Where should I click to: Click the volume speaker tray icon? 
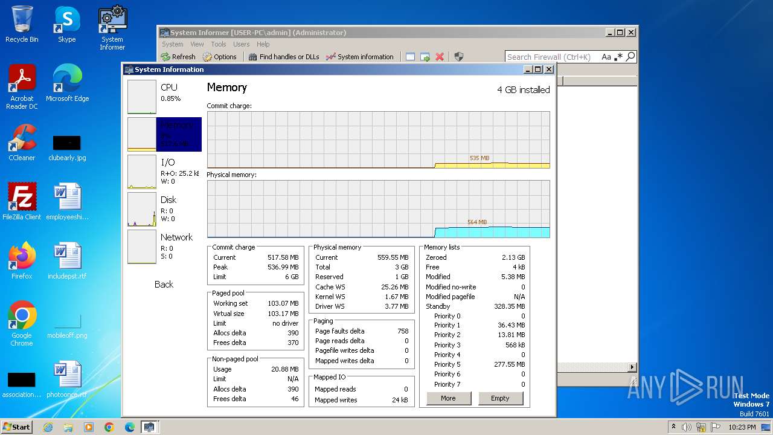(x=687, y=427)
